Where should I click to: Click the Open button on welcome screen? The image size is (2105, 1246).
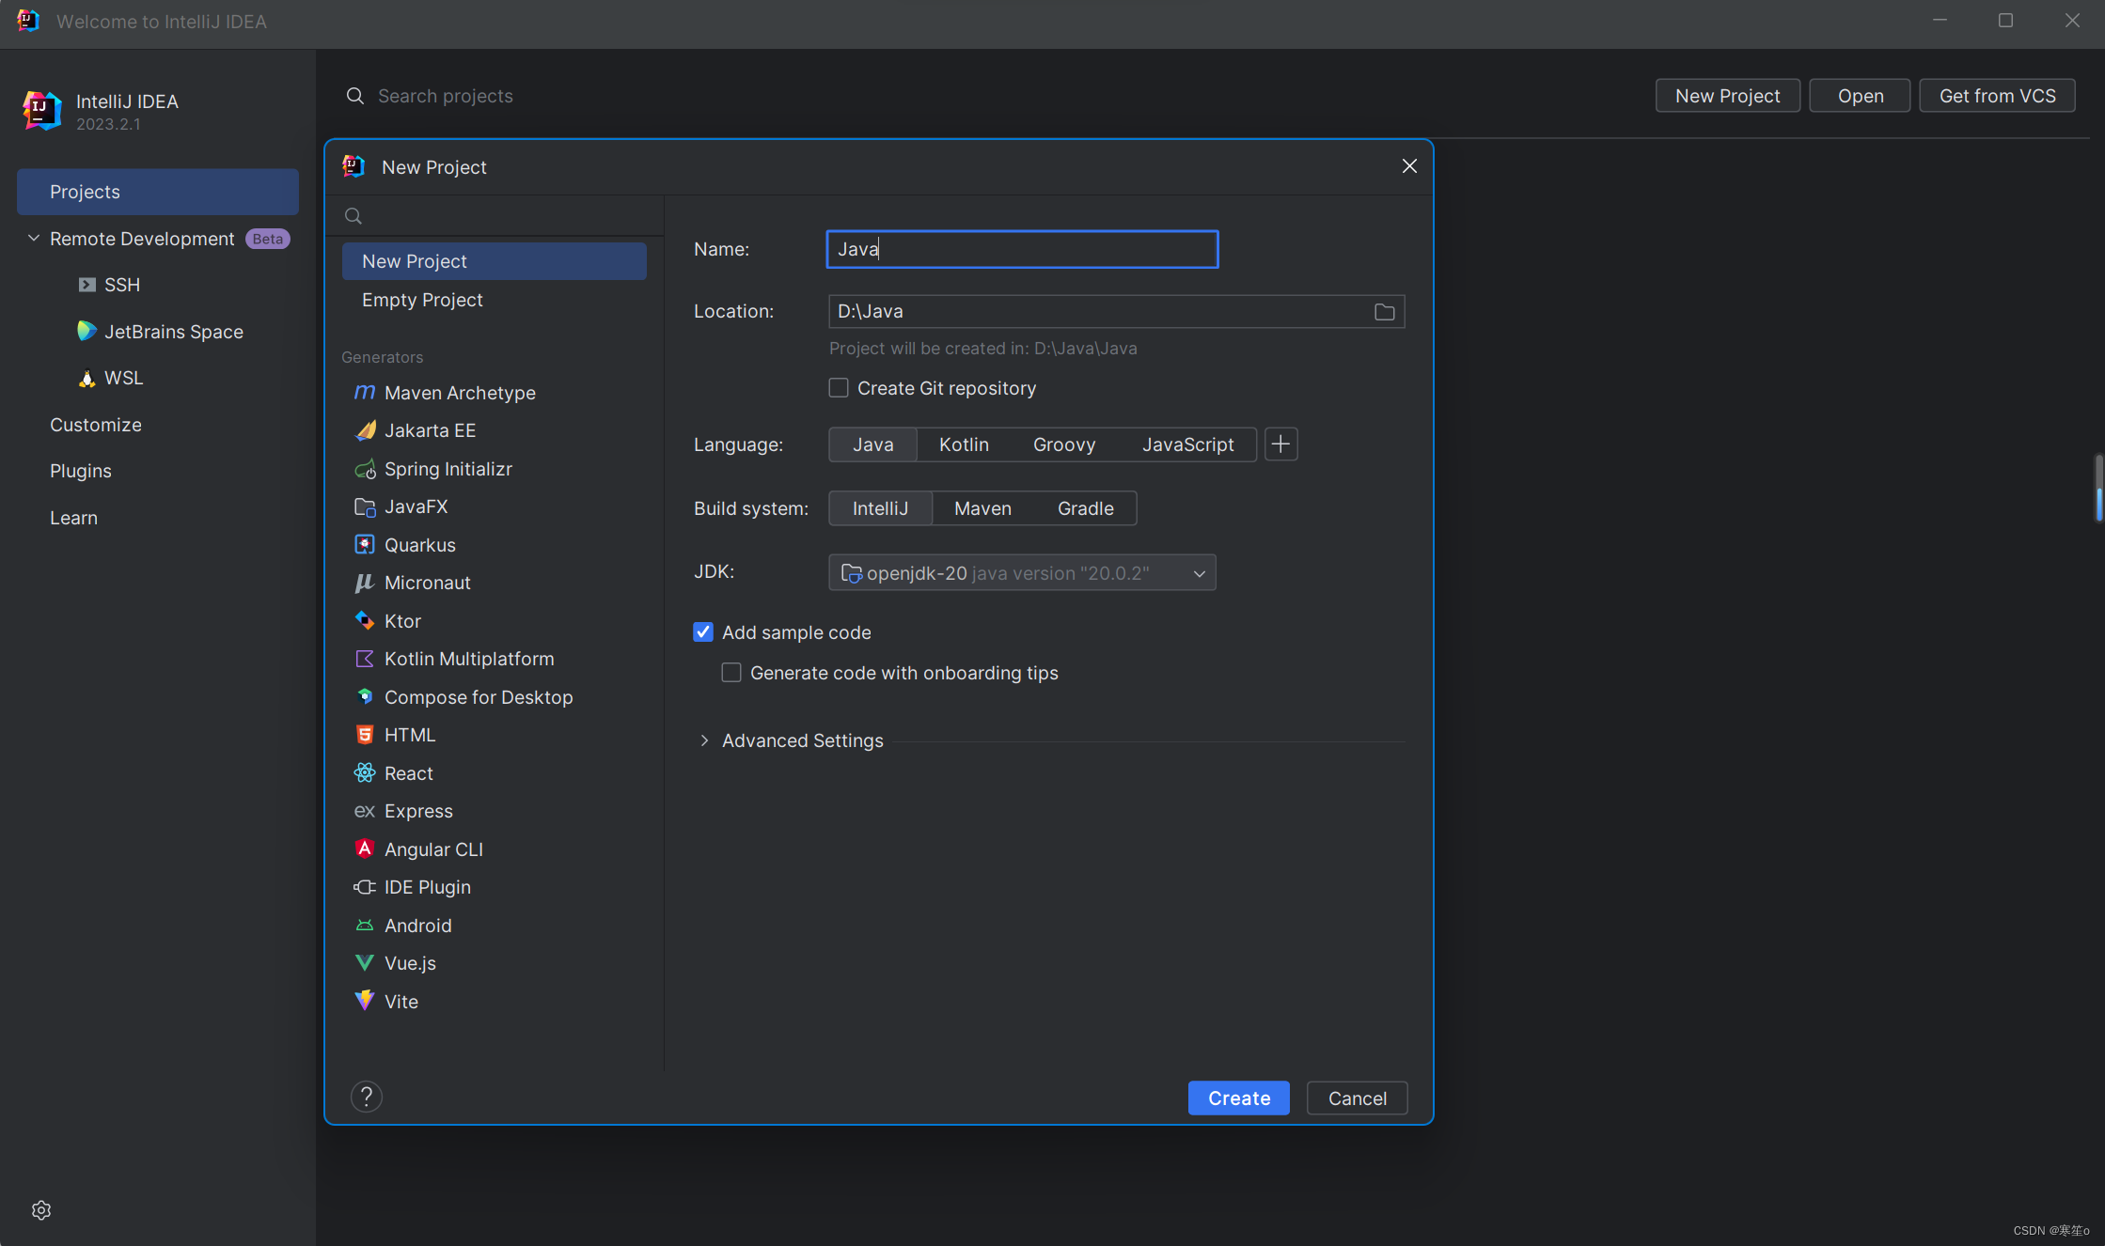[x=1860, y=96]
